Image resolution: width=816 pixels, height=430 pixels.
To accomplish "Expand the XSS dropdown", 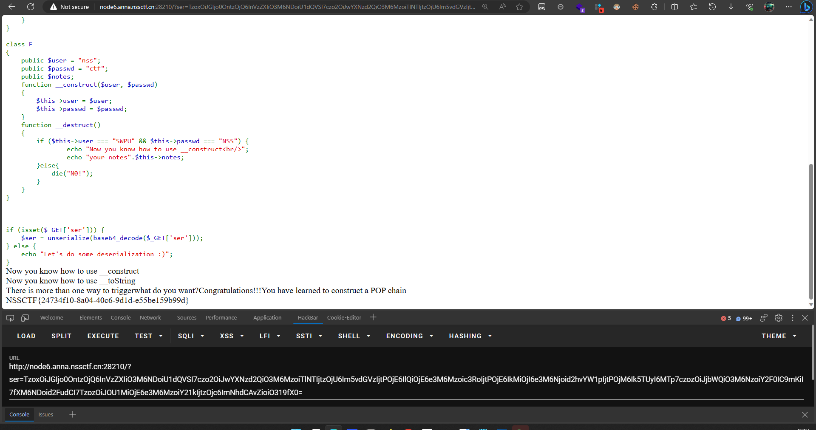I will point(232,336).
